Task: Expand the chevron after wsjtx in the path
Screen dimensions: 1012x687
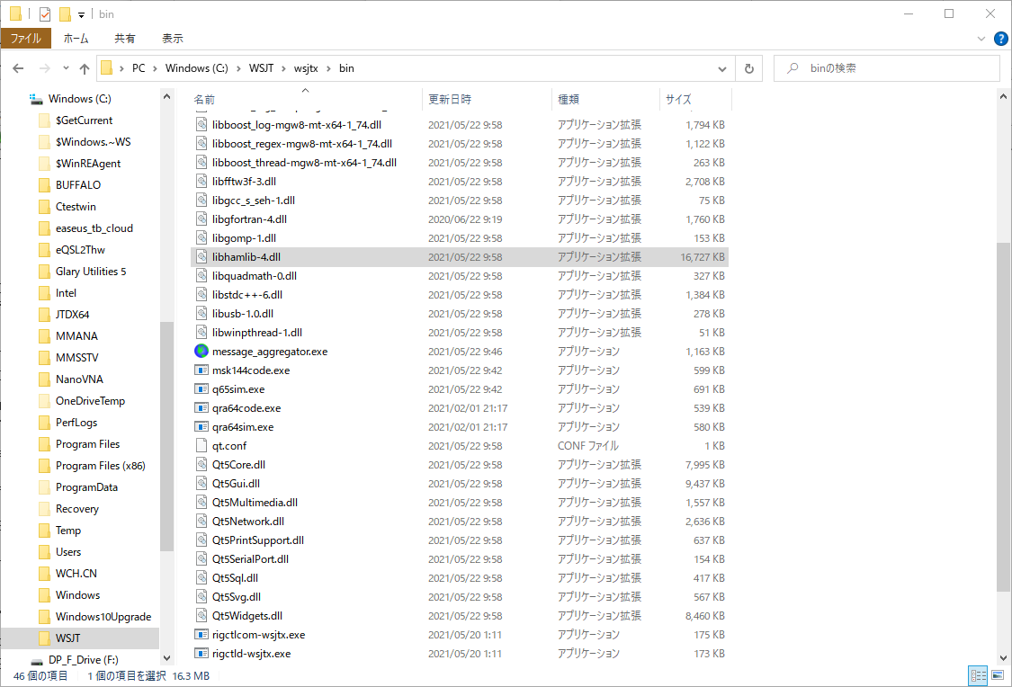Action: tap(328, 68)
